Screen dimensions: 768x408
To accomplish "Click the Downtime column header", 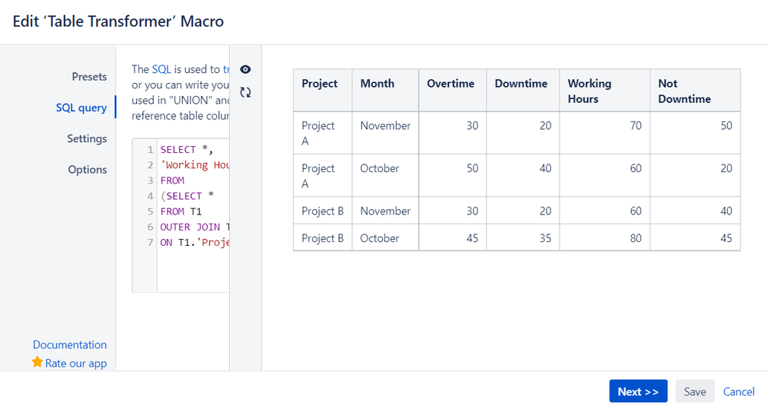I will click(521, 84).
